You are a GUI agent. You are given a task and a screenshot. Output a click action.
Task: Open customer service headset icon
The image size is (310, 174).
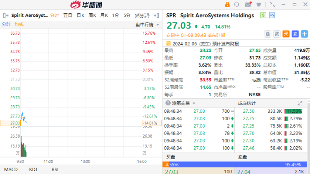click(x=237, y=5)
